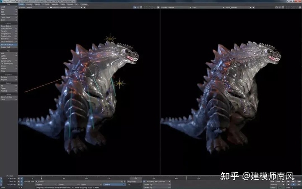Open the FX Tools tab
The height and width of the screenshot is (189, 302).
[46, 5]
